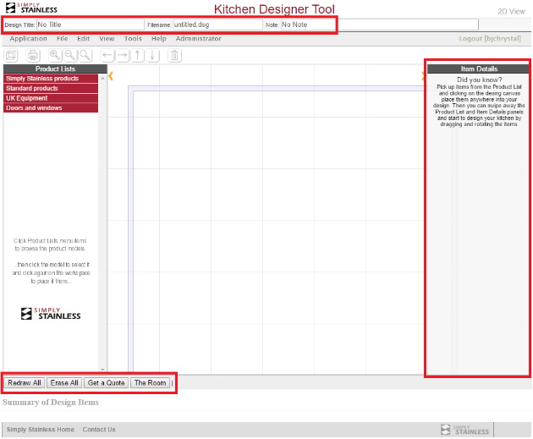Click the Item Details panel header

click(x=479, y=69)
